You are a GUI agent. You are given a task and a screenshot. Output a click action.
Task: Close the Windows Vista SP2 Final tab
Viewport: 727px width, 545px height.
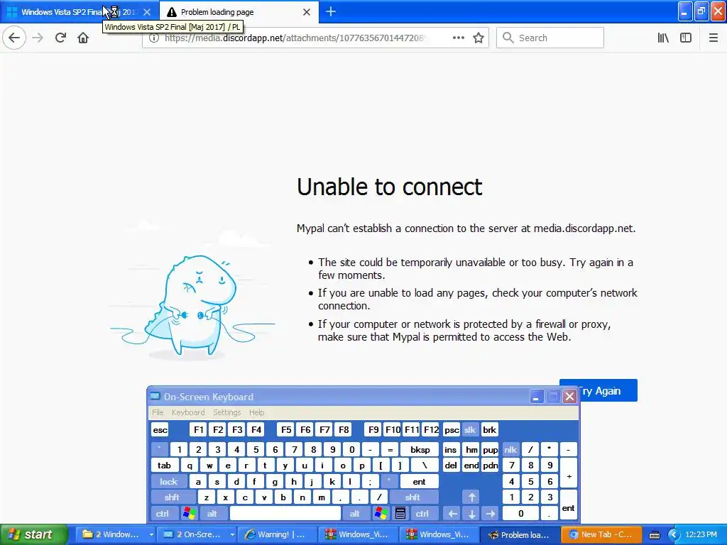[147, 12]
